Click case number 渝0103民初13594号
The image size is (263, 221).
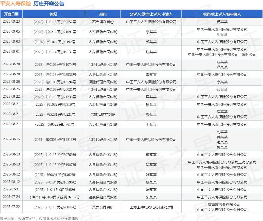55,82
